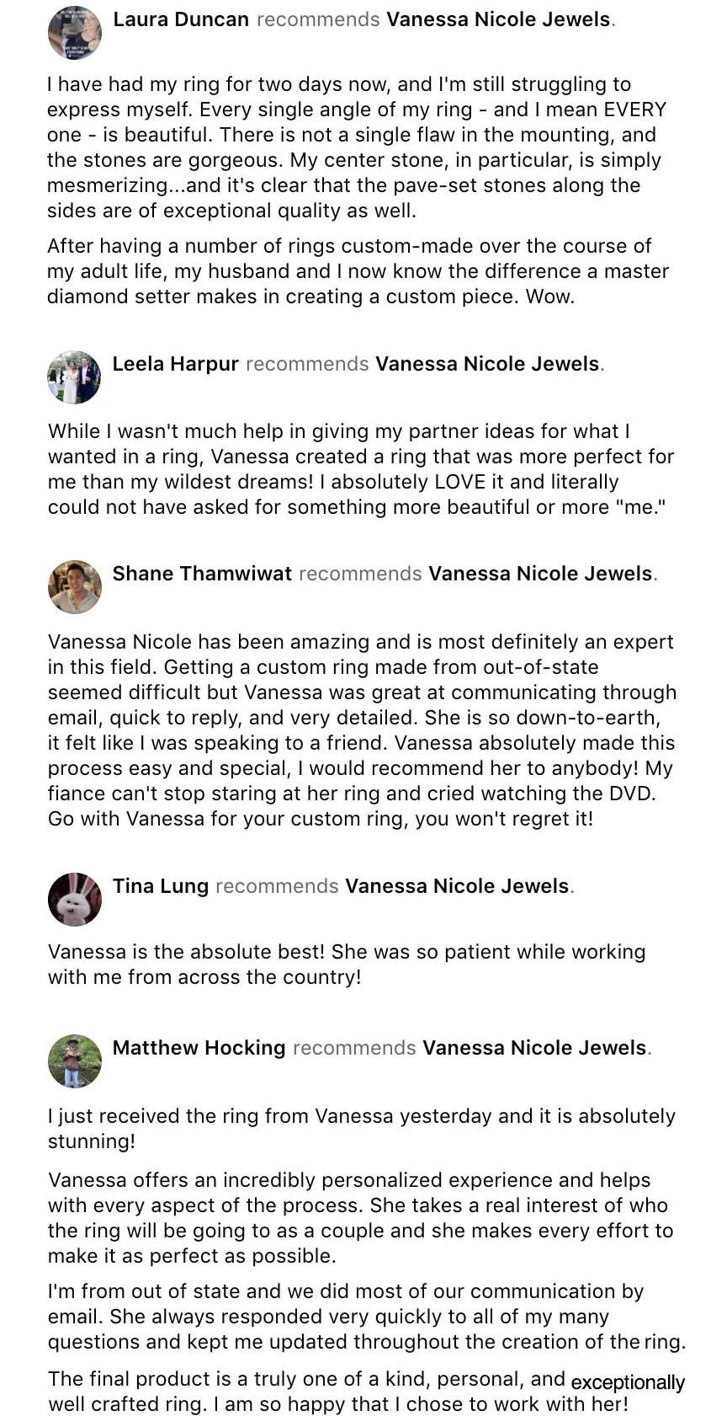The width and height of the screenshot is (727, 1416).
Task: Visit Laura Duncan's profile name link
Action: (181, 19)
